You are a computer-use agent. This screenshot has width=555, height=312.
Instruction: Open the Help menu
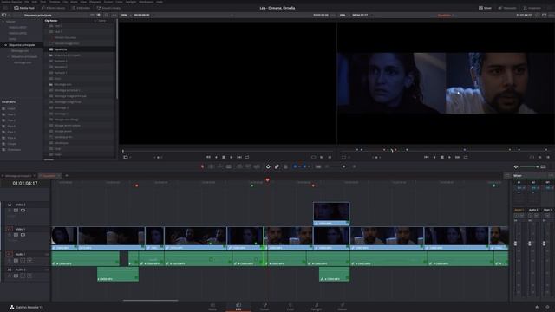coord(160,2)
